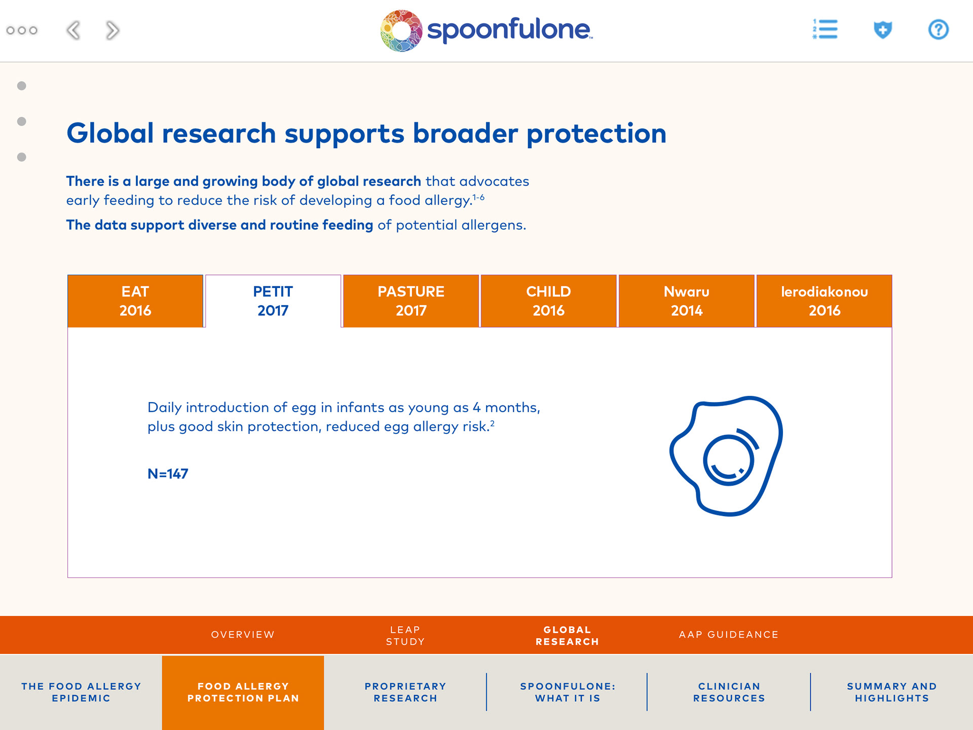The image size is (973, 730).
Task: Go to the previous slide arrow
Action: point(73,30)
